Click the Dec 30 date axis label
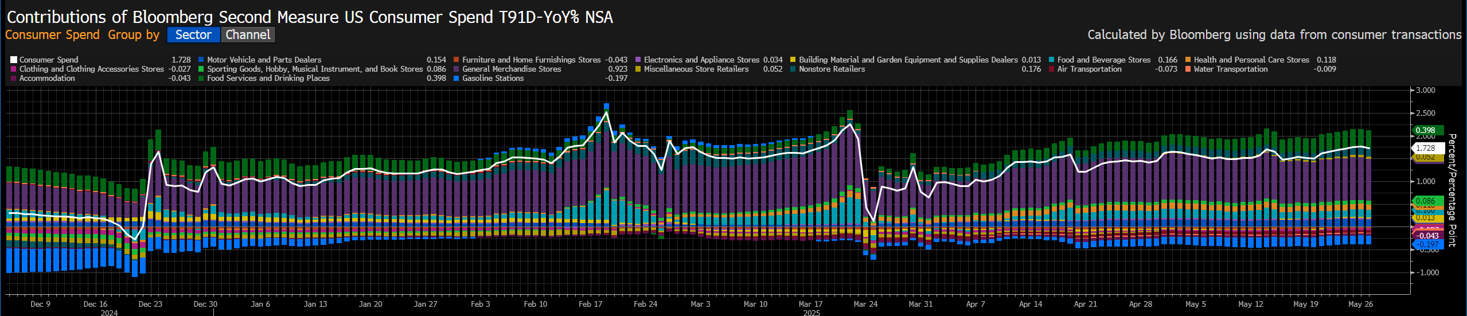The image size is (1467, 316). click(205, 304)
